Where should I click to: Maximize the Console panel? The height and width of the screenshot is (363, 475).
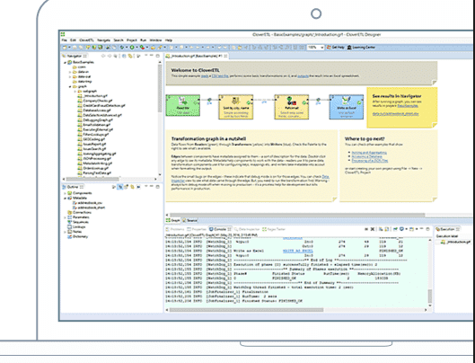coord(427,229)
